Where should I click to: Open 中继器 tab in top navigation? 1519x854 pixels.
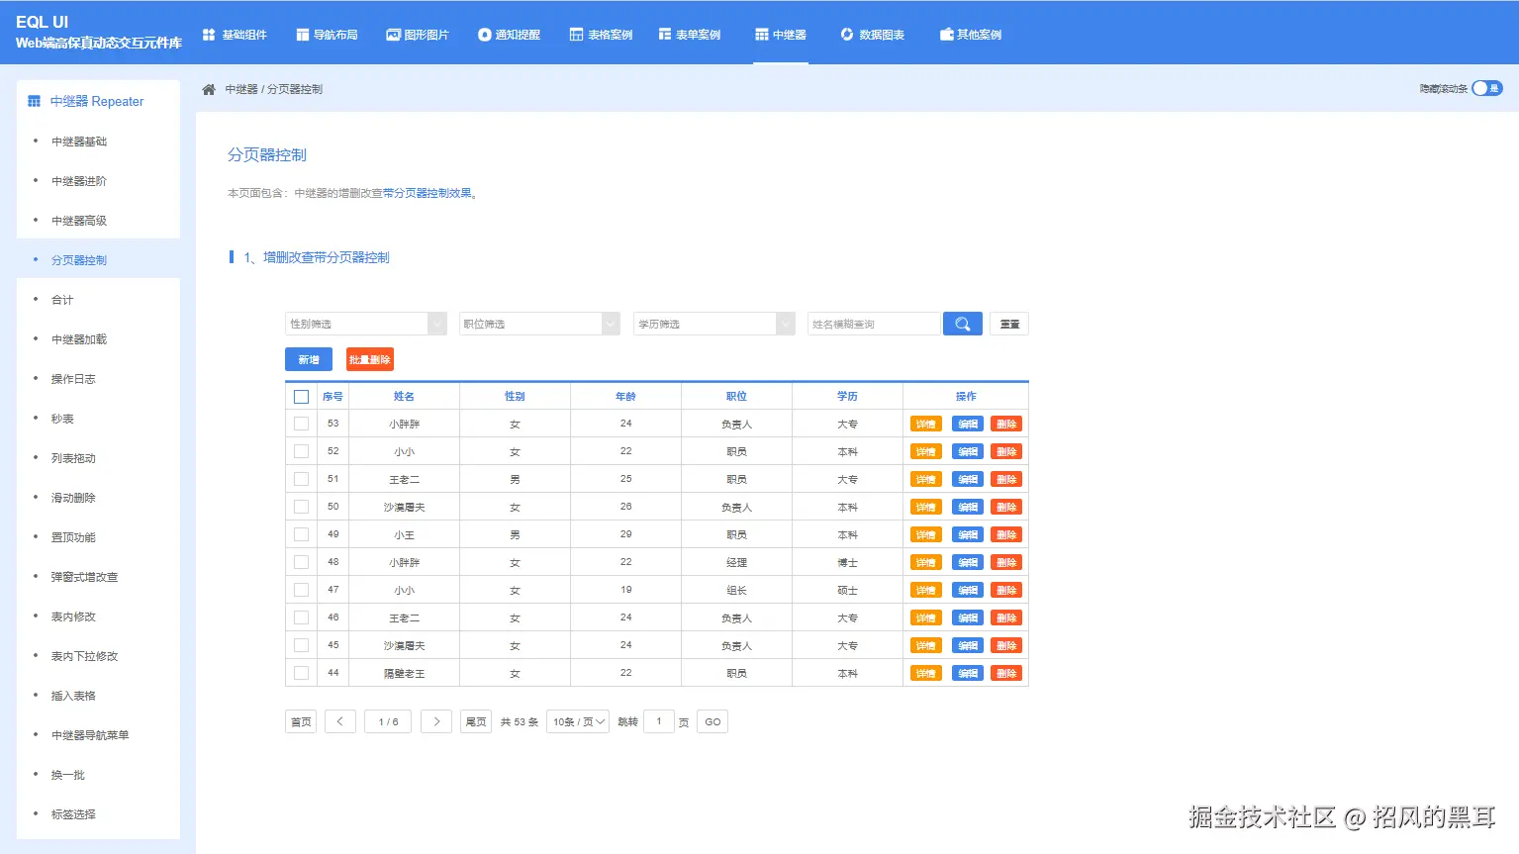click(x=781, y=35)
